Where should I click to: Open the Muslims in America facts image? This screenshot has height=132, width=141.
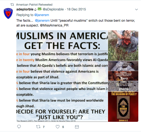click(62, 76)
